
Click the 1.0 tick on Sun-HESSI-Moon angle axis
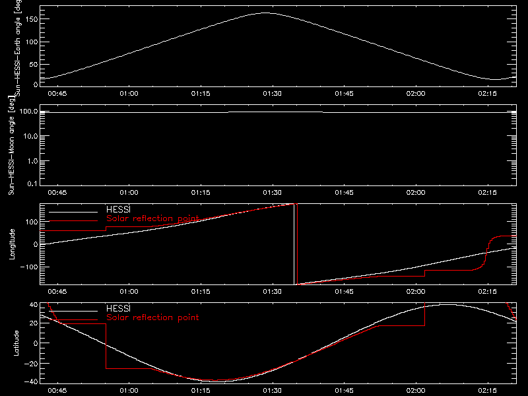coord(32,161)
